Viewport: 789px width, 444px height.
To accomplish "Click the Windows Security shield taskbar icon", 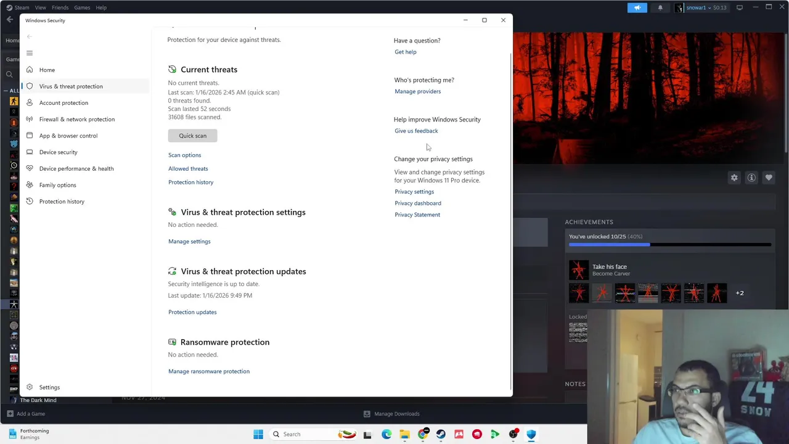I will [531, 434].
